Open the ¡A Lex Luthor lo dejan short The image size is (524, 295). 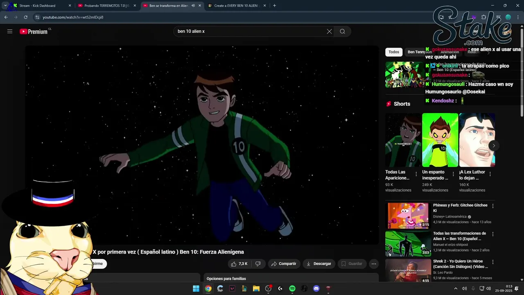pyautogui.click(x=477, y=140)
